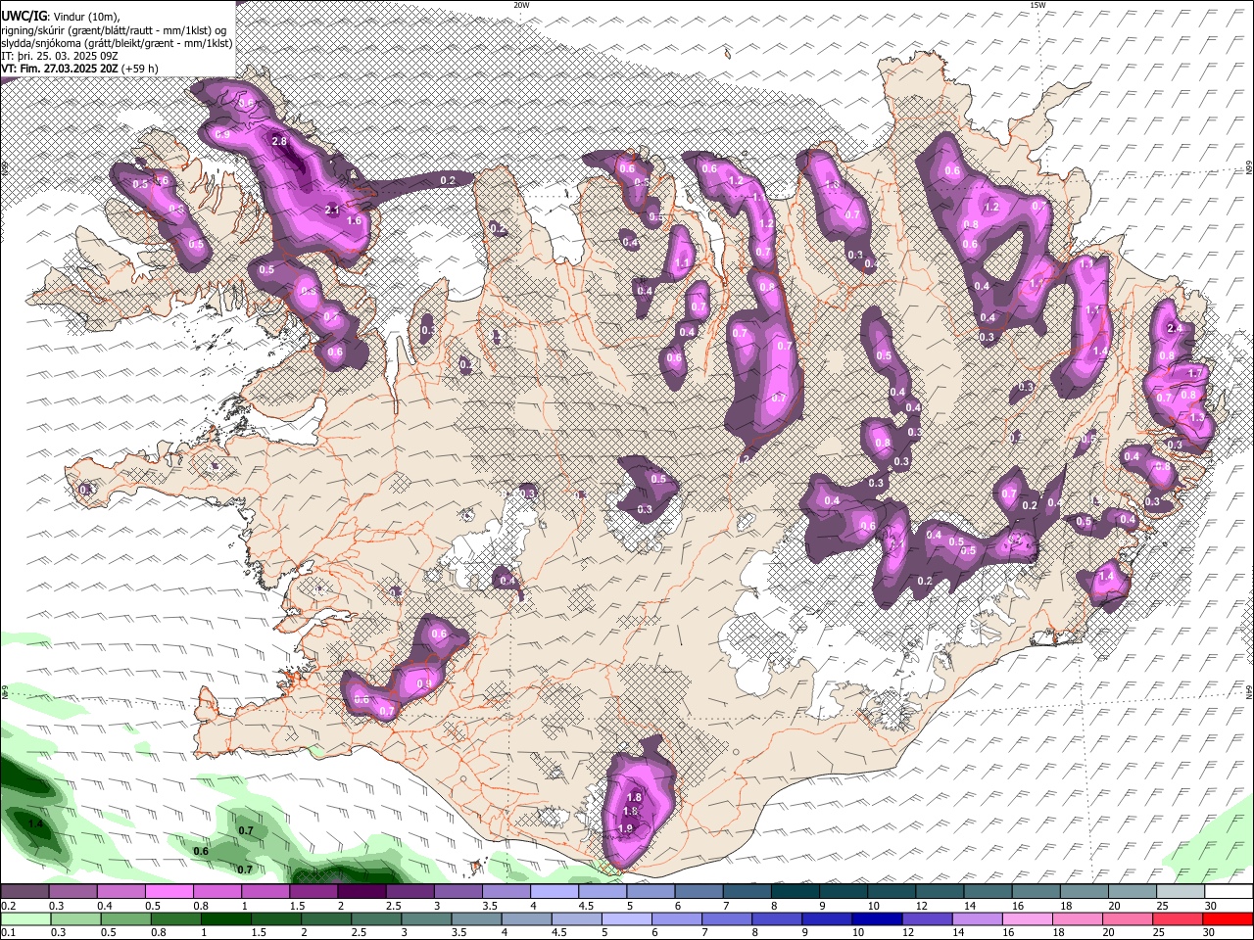Click the '1.4' value in the green rain area
This screenshot has width=1254, height=940.
point(36,825)
